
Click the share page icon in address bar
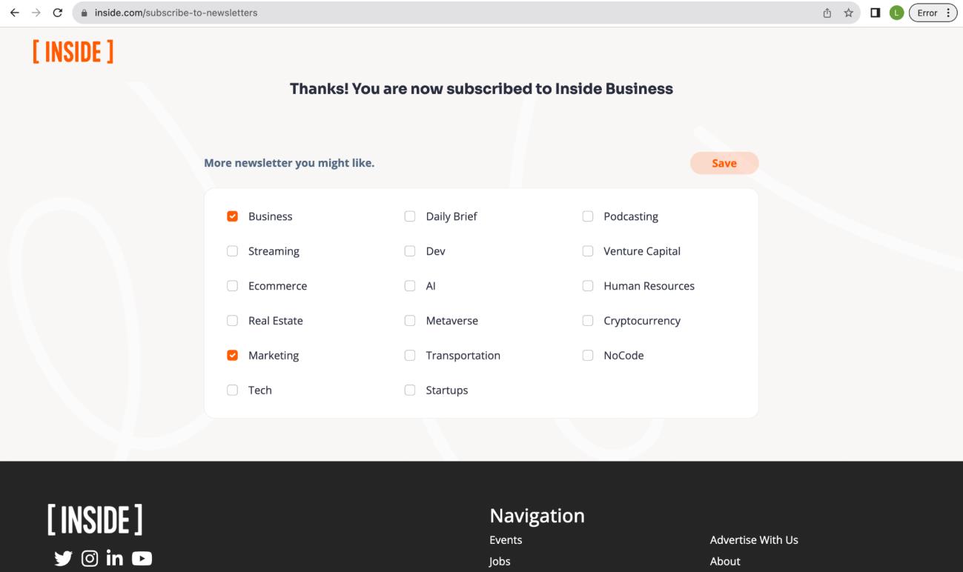pyautogui.click(x=828, y=13)
